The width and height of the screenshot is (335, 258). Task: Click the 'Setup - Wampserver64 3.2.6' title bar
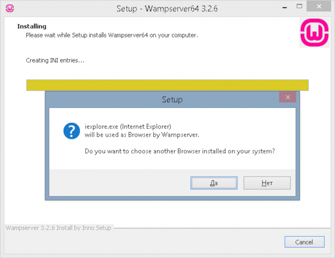[167, 8]
